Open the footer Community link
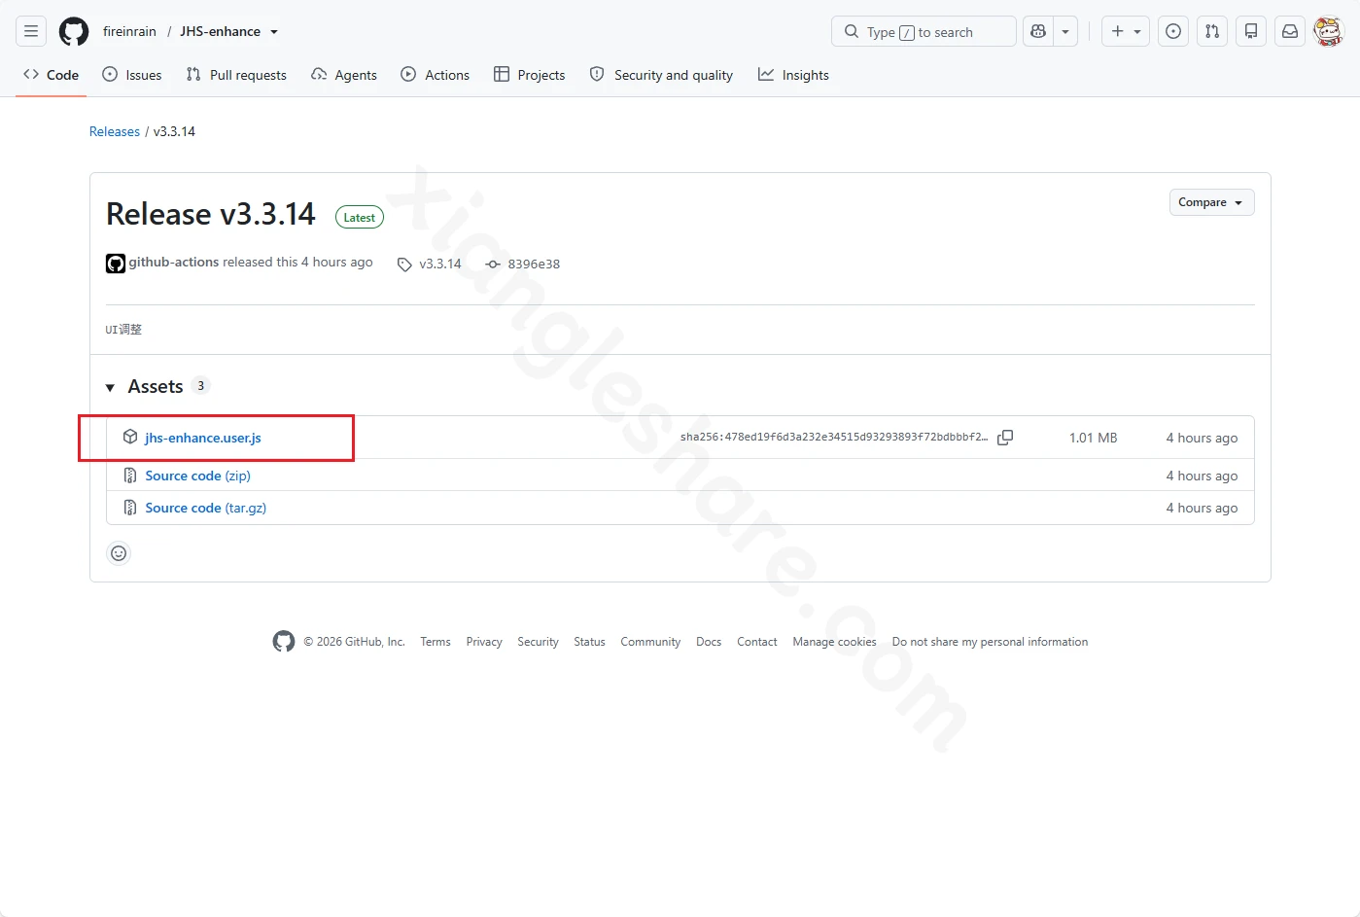This screenshot has width=1360, height=917. tap(651, 642)
